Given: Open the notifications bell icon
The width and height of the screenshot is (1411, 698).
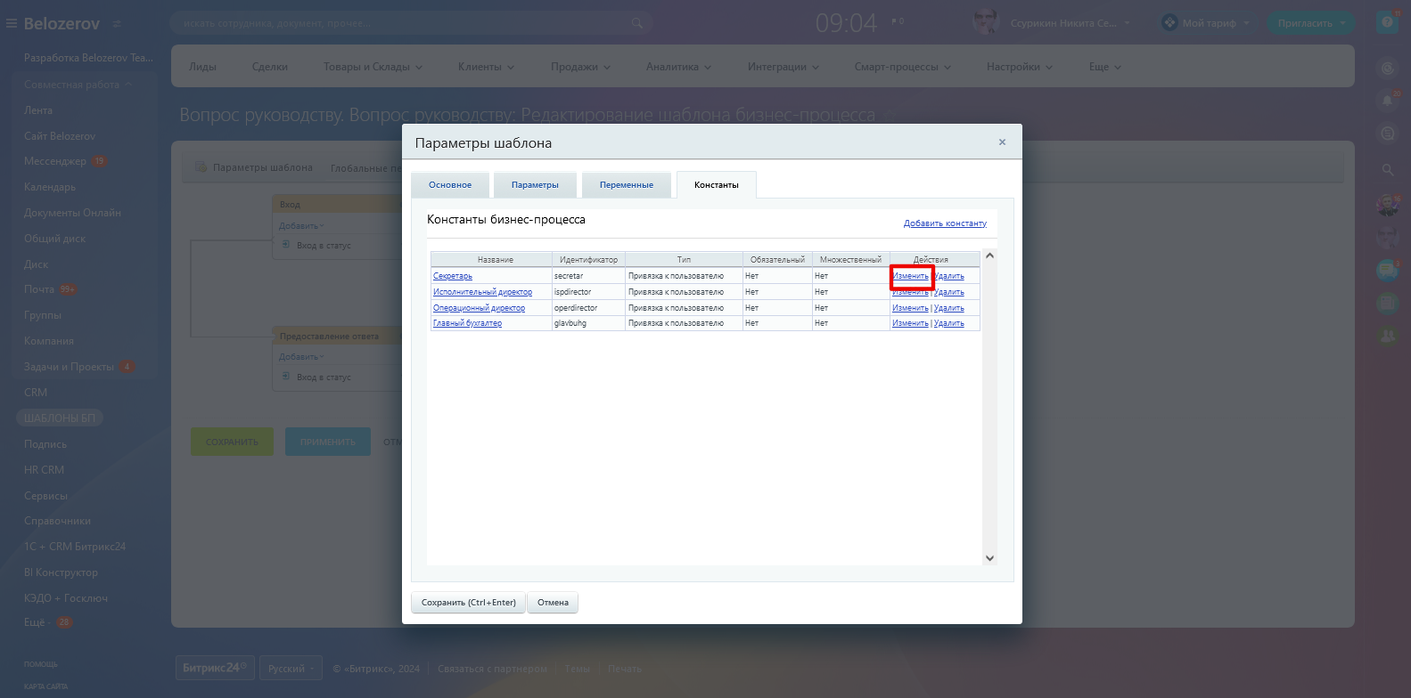Looking at the screenshot, I should (1388, 100).
